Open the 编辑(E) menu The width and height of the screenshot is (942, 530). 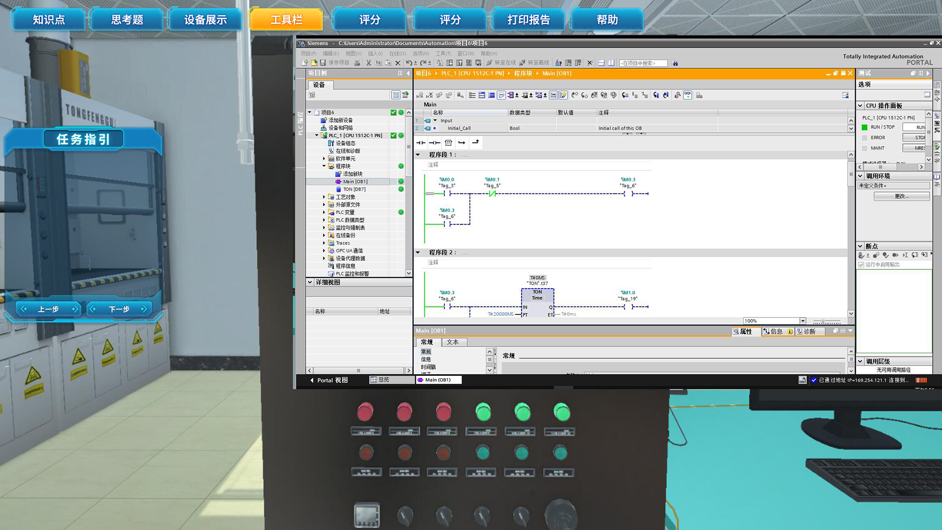[x=331, y=53]
